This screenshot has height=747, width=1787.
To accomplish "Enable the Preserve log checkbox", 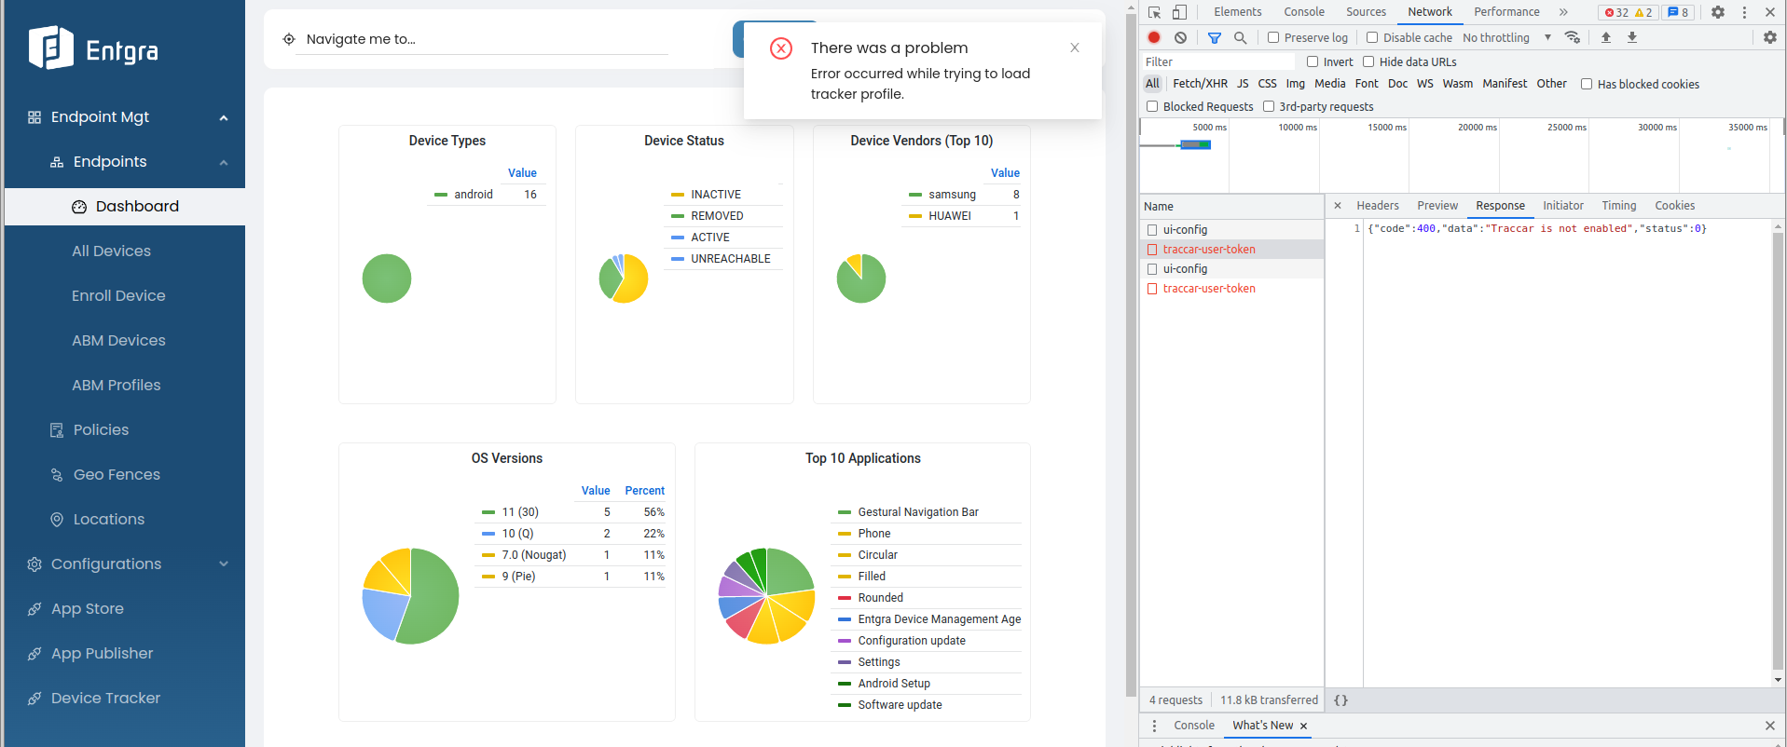I will click(1273, 37).
